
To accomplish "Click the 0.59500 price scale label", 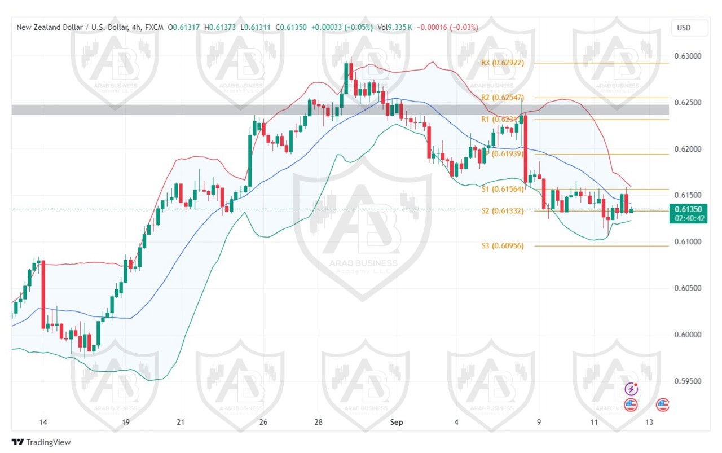I will tap(688, 381).
